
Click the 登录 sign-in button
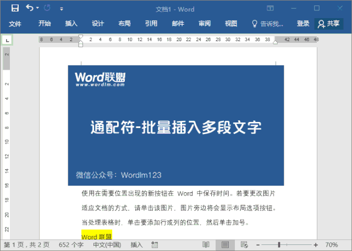(x=303, y=23)
